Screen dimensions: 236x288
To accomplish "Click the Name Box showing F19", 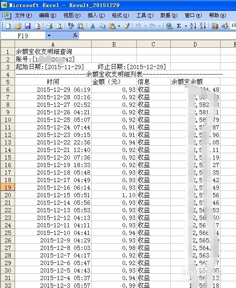I will pyautogui.click(x=23, y=36).
